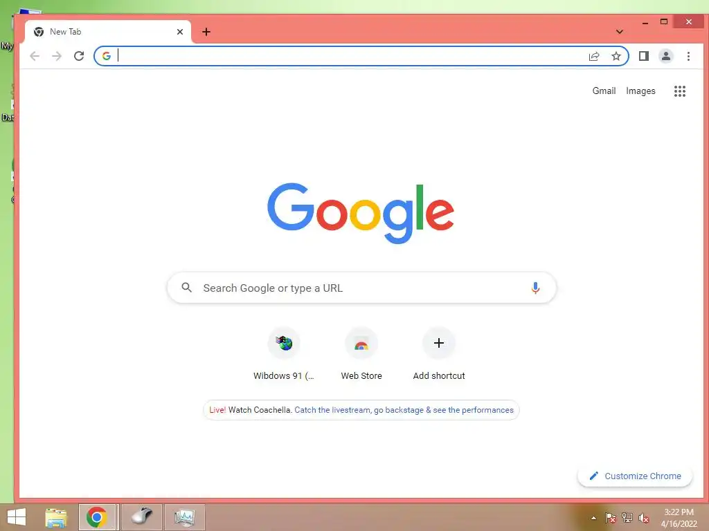Open the network tray icon

627,517
